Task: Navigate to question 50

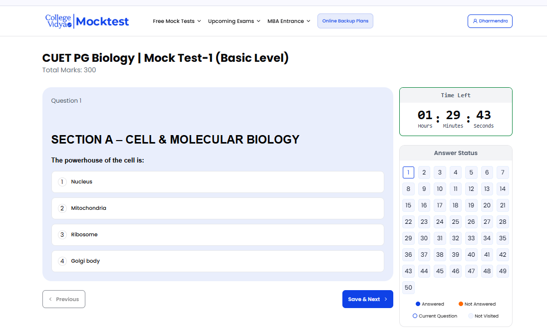Action: click(x=409, y=288)
